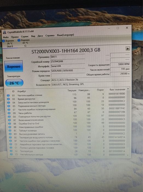Open the Диск menu

(40, 36)
